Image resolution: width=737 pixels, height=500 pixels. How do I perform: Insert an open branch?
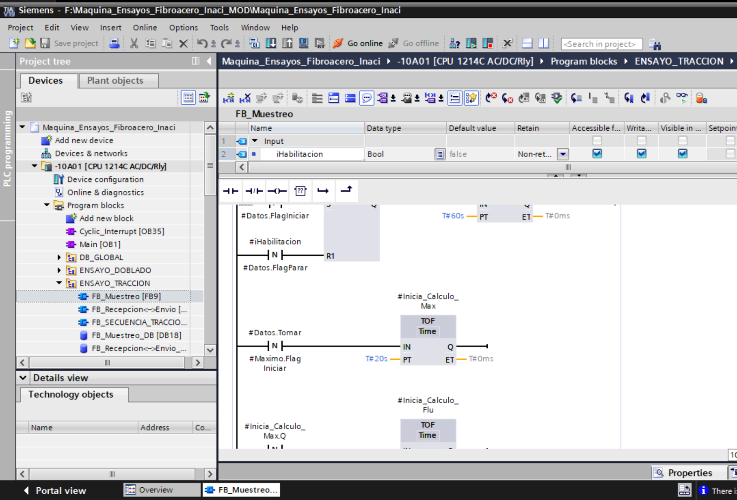(323, 191)
